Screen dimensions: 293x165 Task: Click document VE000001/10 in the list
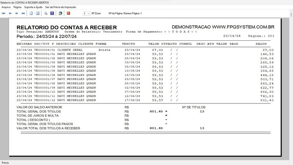[45, 92]
